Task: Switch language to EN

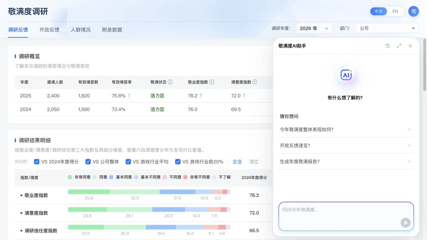Action: point(395,11)
